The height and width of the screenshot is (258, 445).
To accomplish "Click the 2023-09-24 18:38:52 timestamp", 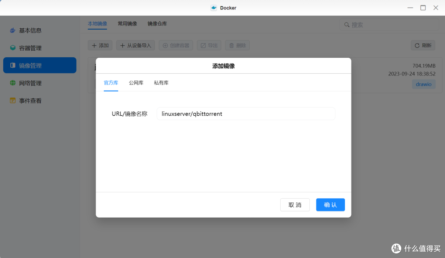I will [412, 74].
